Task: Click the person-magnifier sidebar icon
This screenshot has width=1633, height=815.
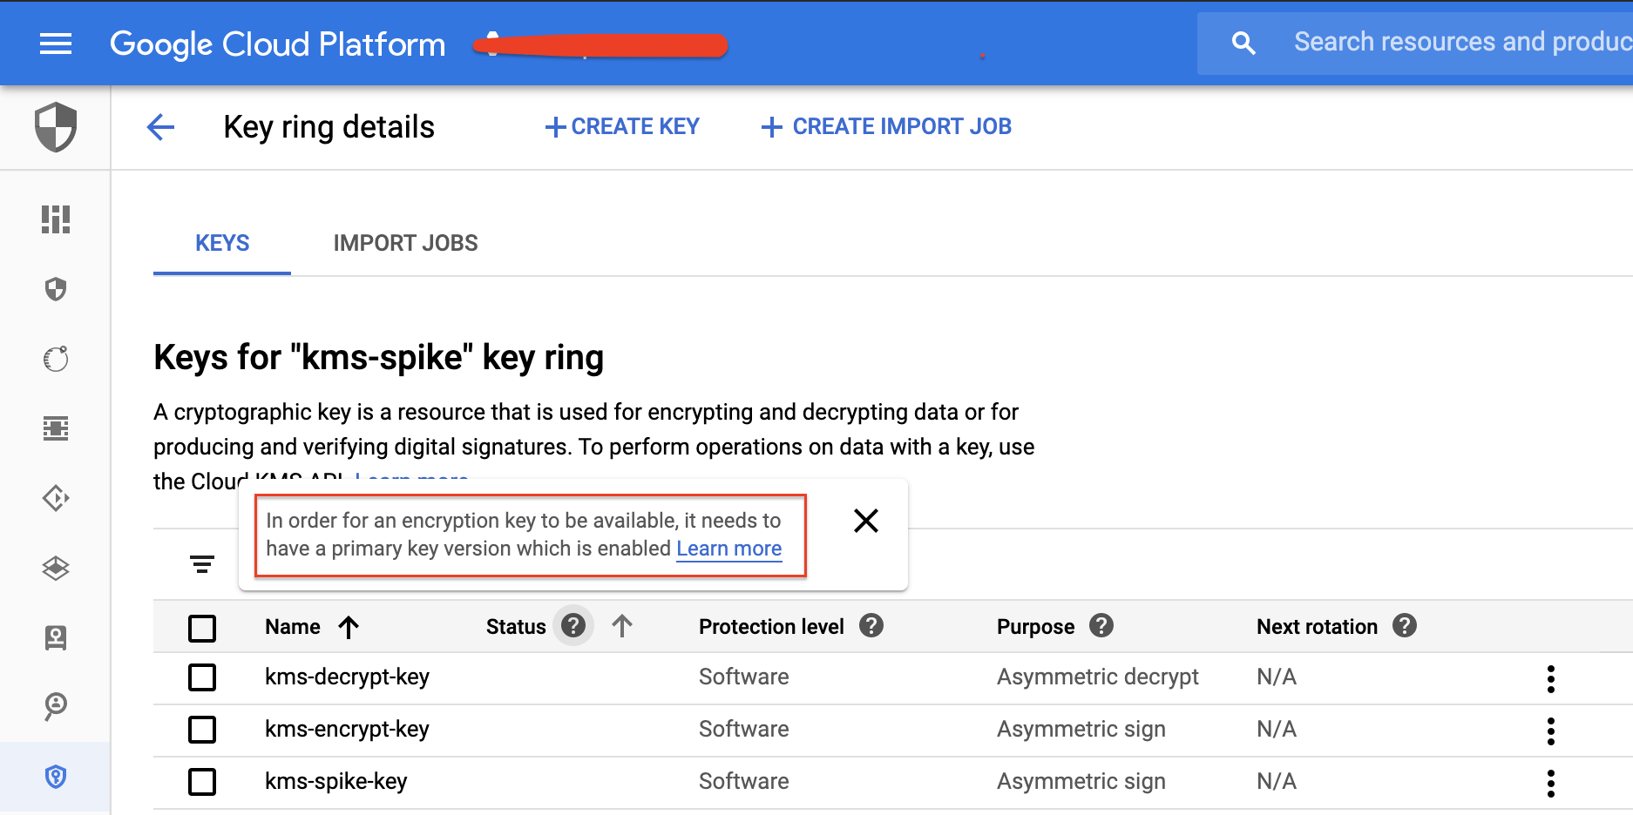Action: [55, 707]
